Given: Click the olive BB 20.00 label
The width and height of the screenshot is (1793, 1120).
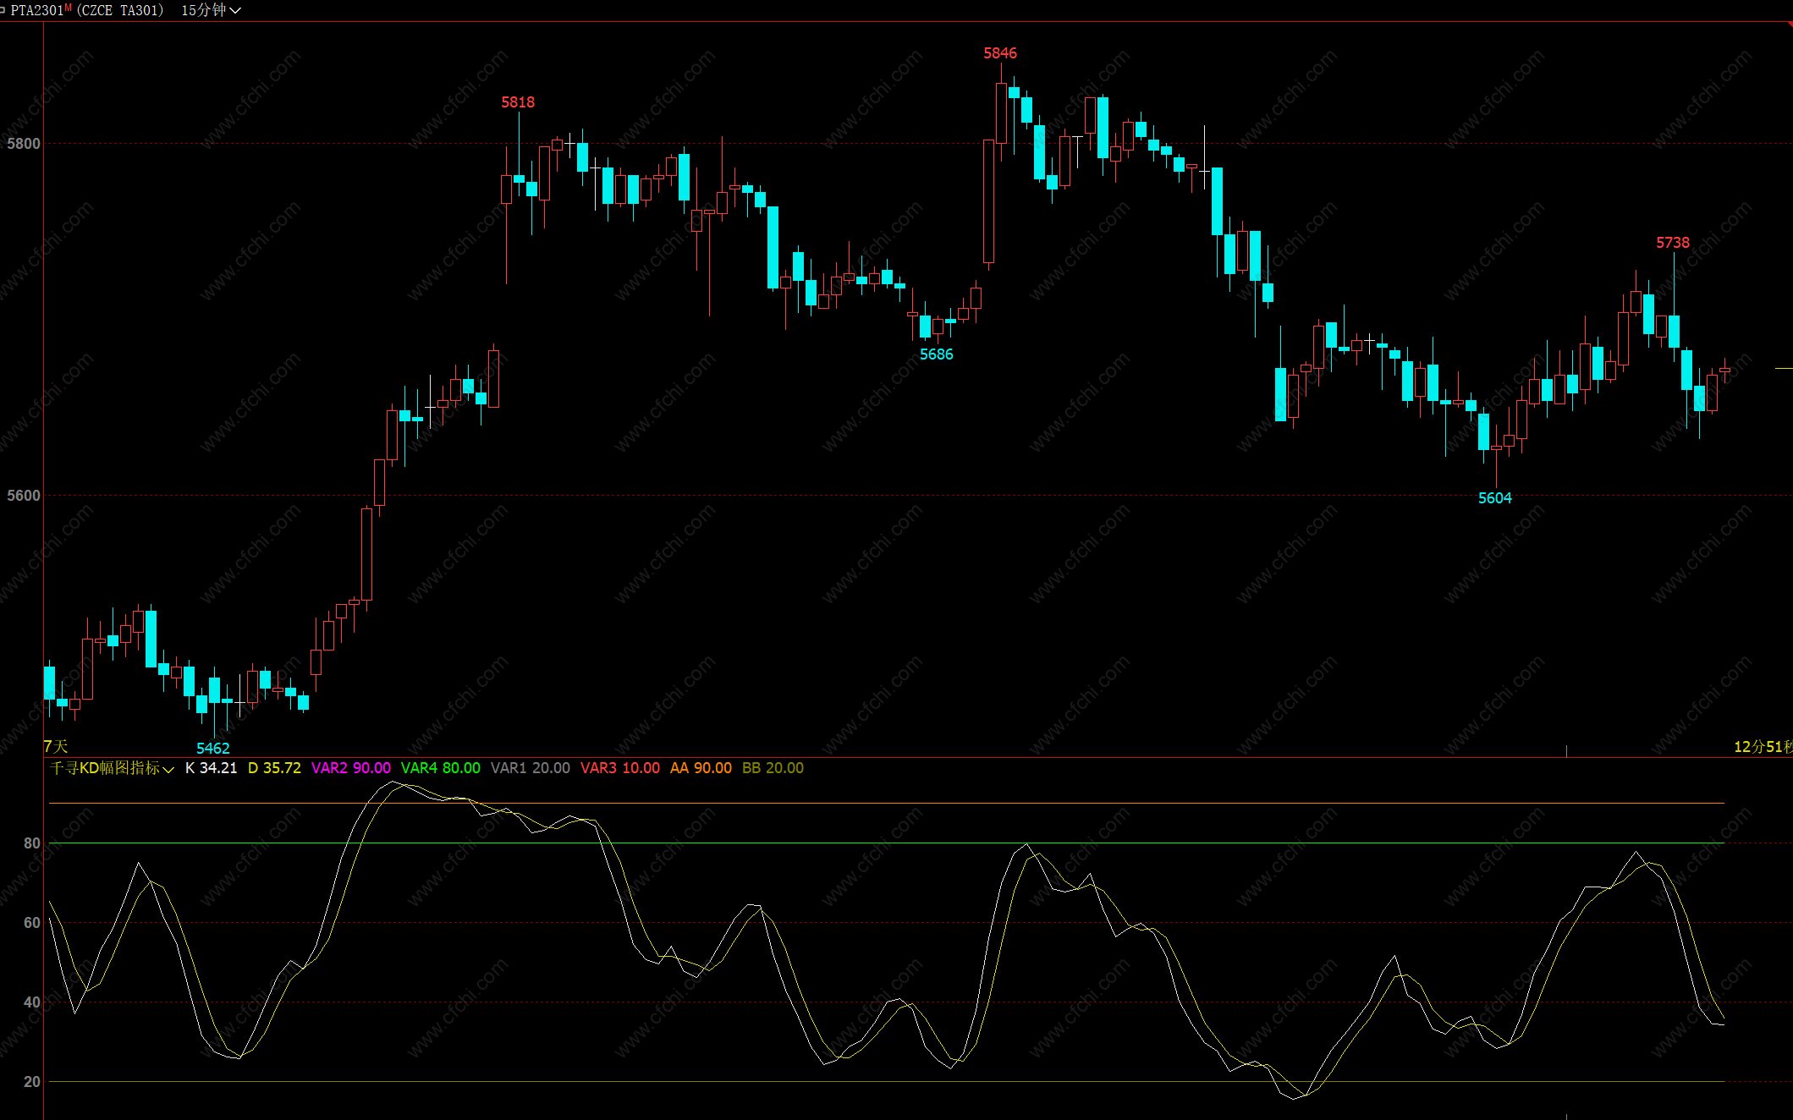Looking at the screenshot, I should 772,768.
